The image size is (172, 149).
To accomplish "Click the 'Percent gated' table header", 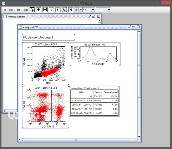I will pyautogui.click(x=111, y=92).
